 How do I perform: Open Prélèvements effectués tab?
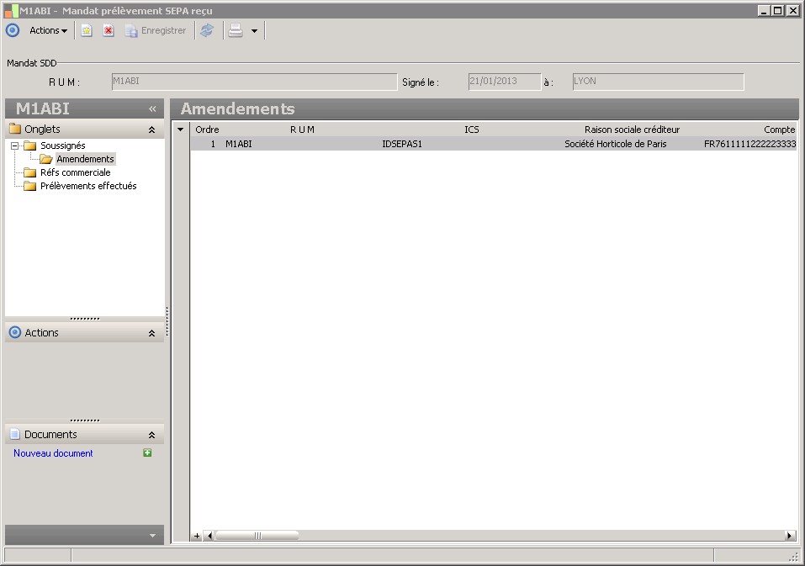pos(88,186)
